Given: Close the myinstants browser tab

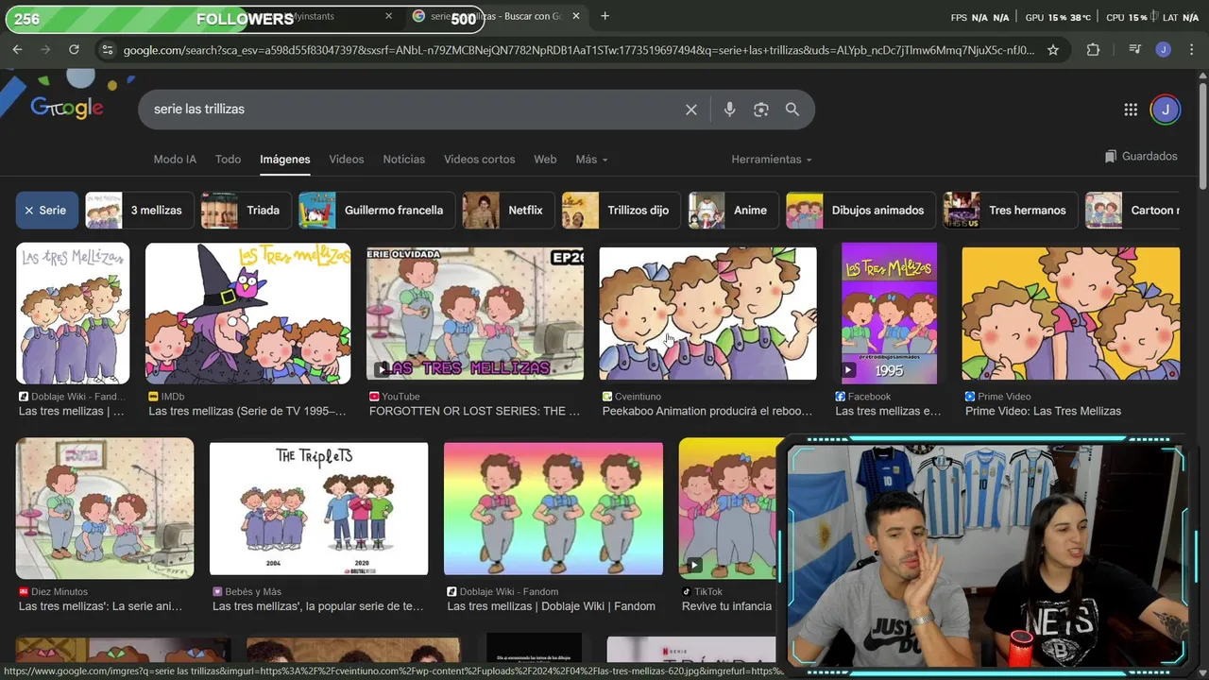Looking at the screenshot, I should click(388, 16).
